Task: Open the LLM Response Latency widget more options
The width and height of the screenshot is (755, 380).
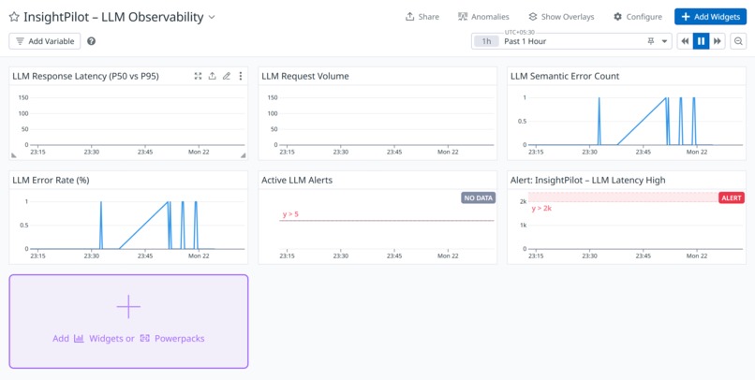Action: click(x=241, y=76)
